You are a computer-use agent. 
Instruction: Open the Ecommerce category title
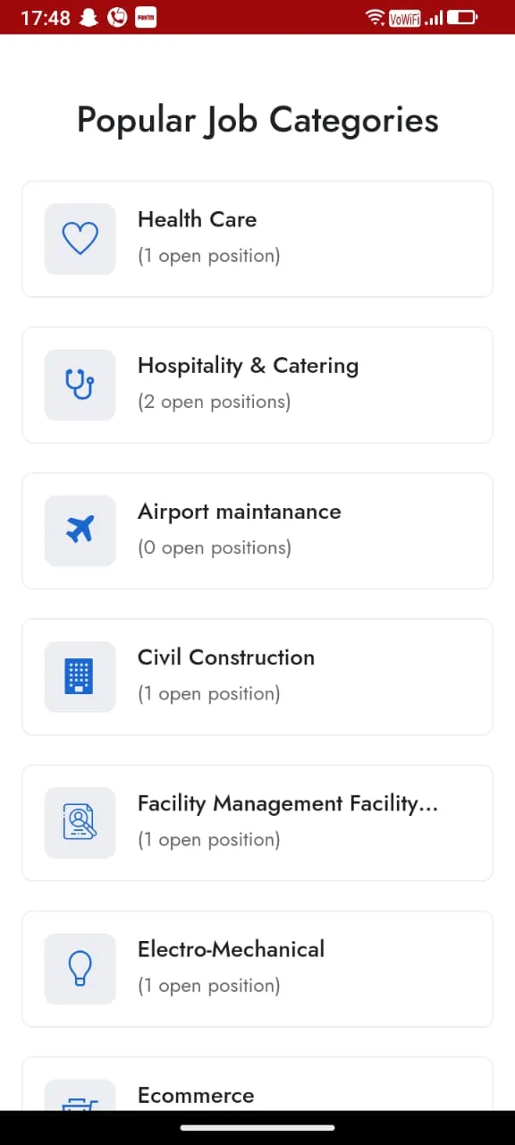196,1095
